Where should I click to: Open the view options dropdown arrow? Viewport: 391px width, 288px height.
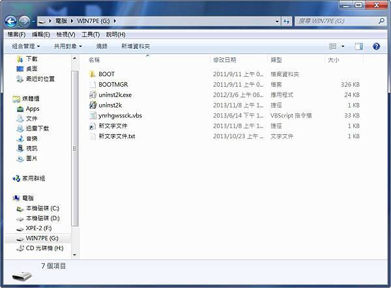pyautogui.click(x=343, y=46)
